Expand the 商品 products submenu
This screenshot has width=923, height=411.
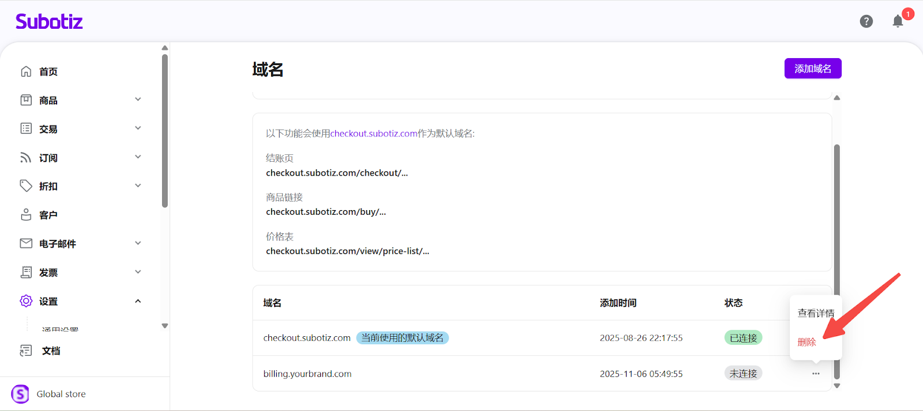(138, 100)
